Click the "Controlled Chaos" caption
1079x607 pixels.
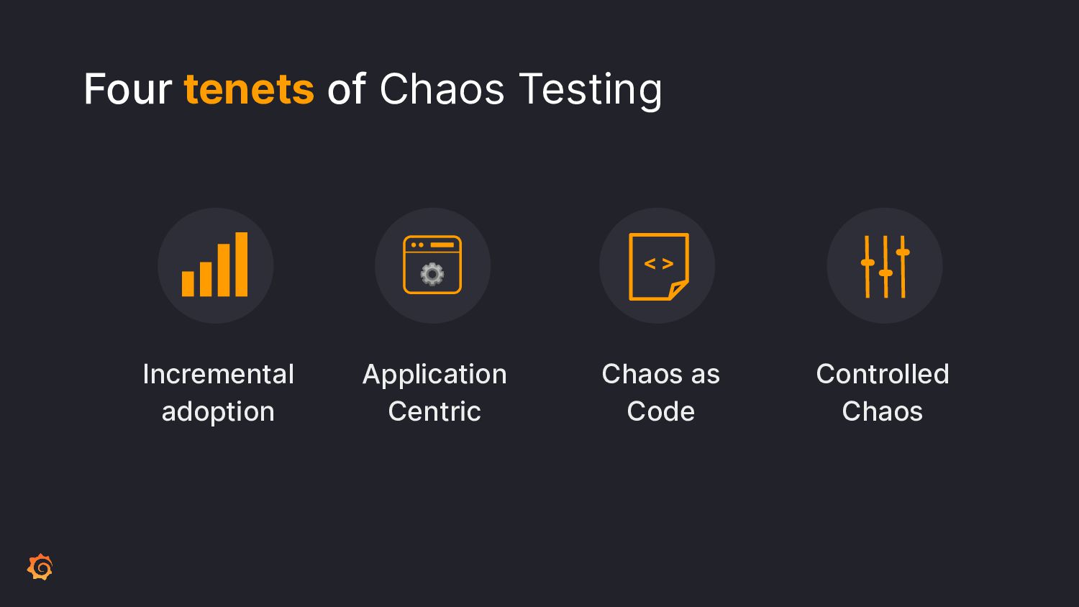pos(883,393)
